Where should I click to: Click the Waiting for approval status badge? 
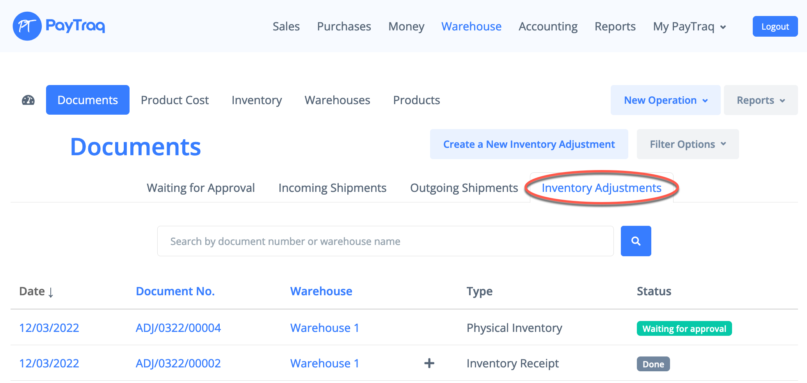click(684, 328)
